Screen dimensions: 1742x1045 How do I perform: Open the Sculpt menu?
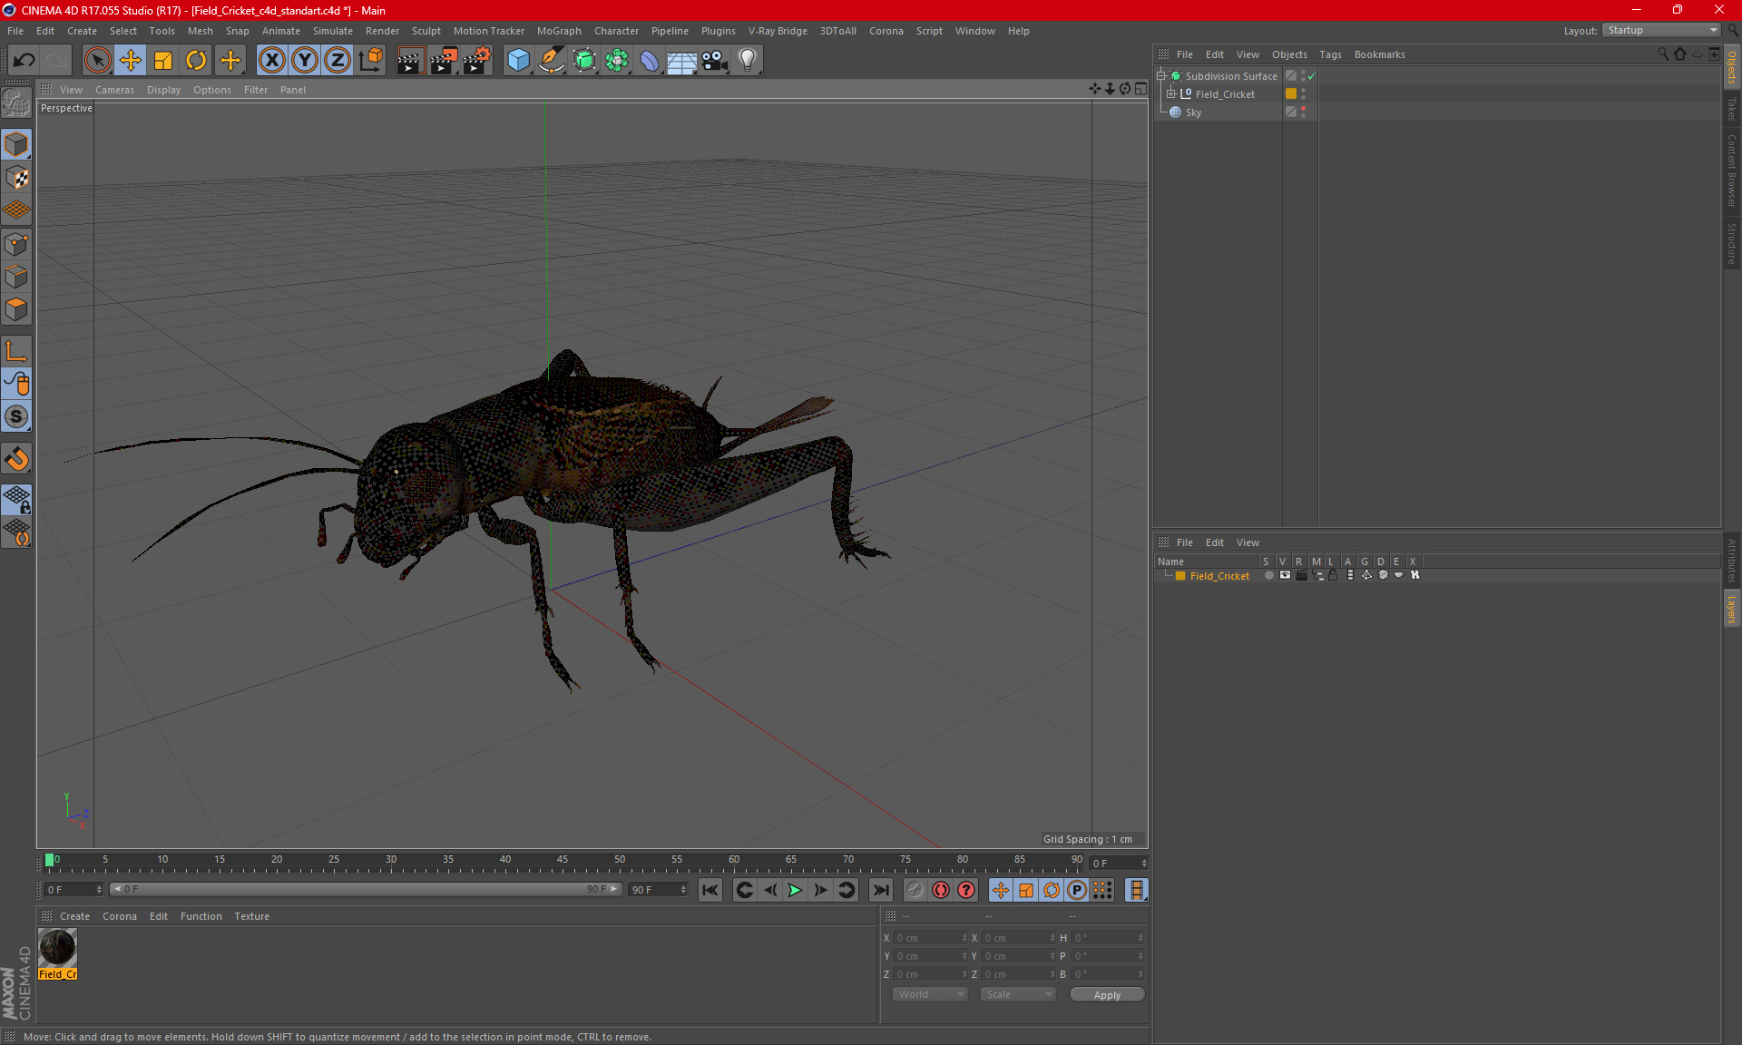click(x=426, y=31)
